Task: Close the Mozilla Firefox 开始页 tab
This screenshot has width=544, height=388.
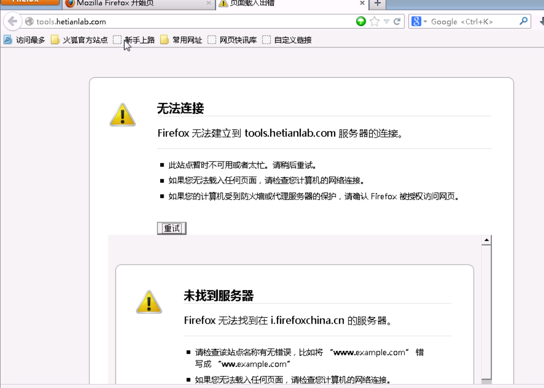Action: [208, 3]
